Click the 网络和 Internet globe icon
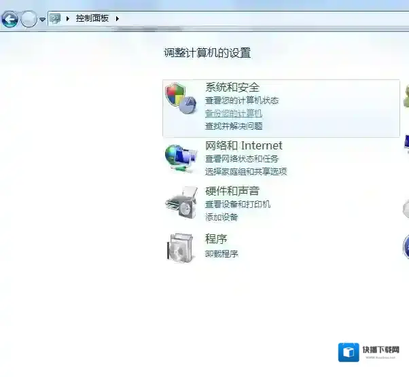409x377 pixels. [x=180, y=158]
